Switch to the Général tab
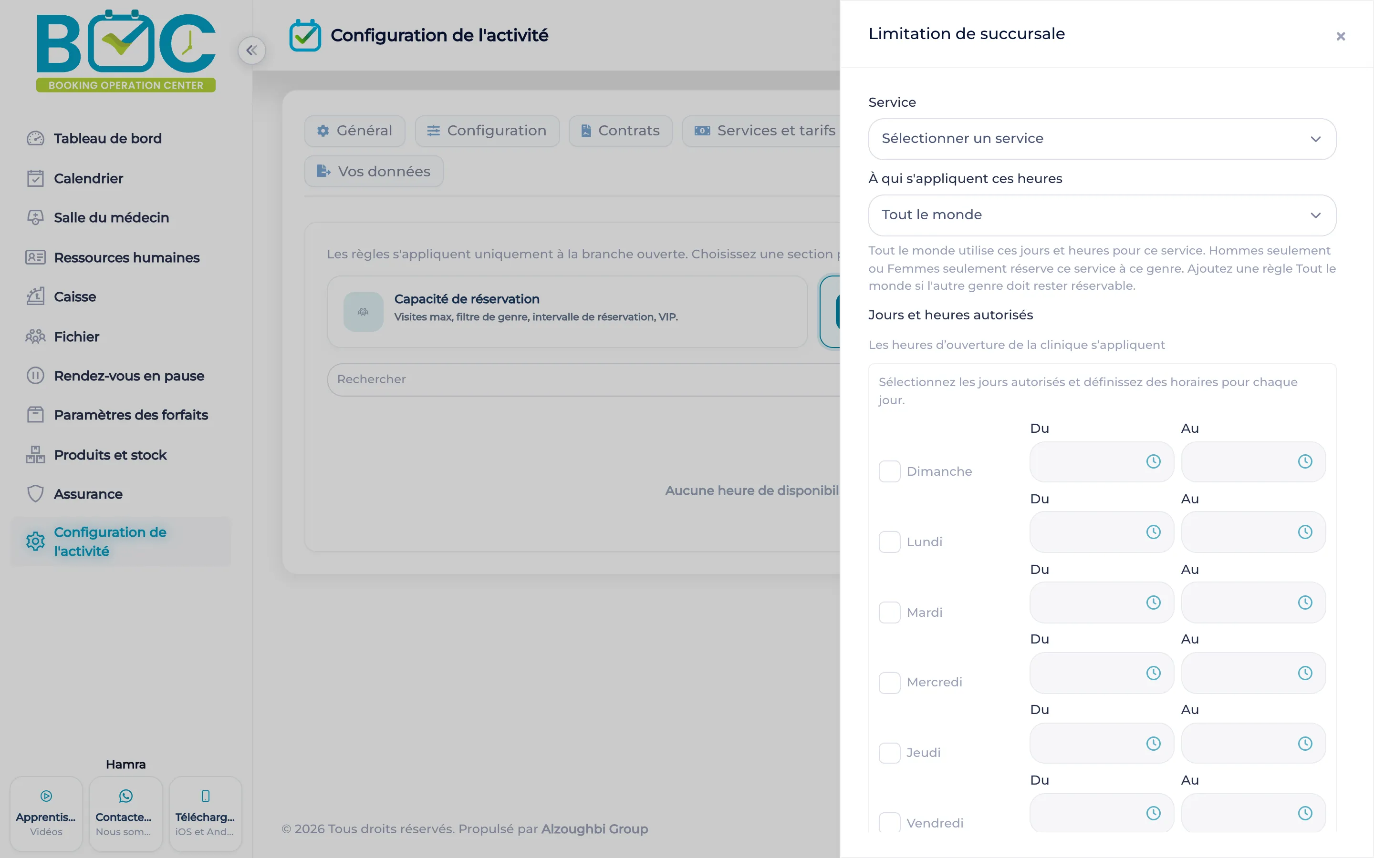The height and width of the screenshot is (858, 1374). click(355, 131)
